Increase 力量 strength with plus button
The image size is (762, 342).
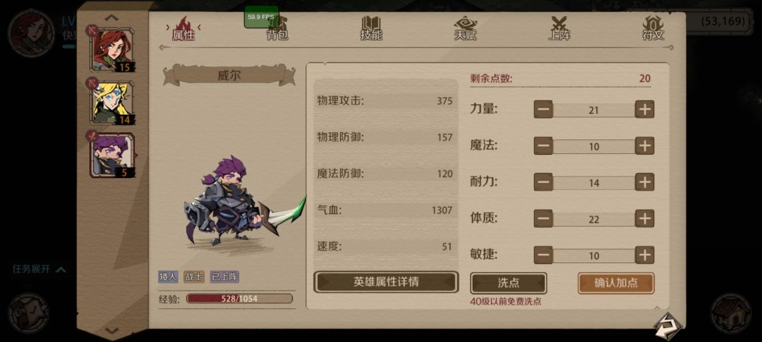pos(644,110)
